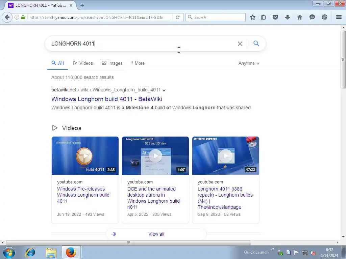Show site information icon in address bar
346x259 pixels.
[x=17, y=17]
